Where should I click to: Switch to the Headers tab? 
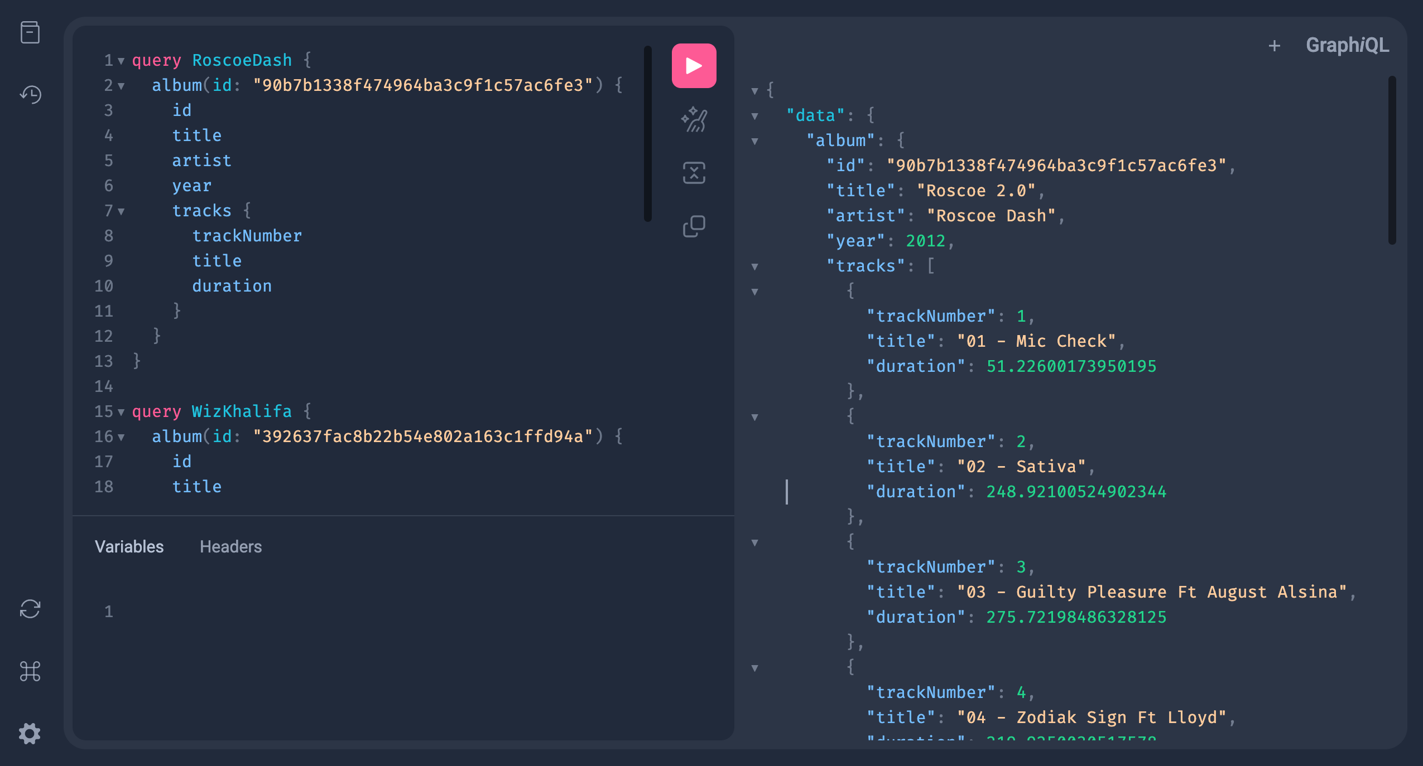(230, 546)
